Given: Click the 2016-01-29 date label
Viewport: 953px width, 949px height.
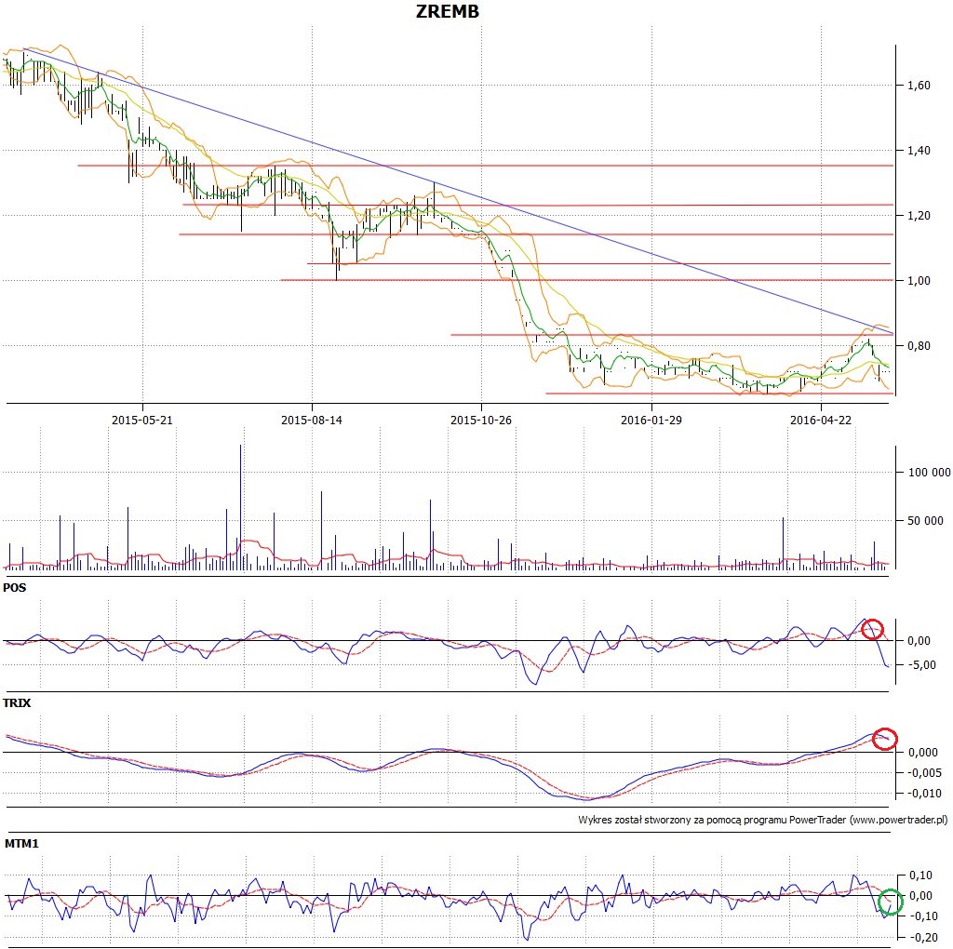Looking at the screenshot, I should point(651,420).
